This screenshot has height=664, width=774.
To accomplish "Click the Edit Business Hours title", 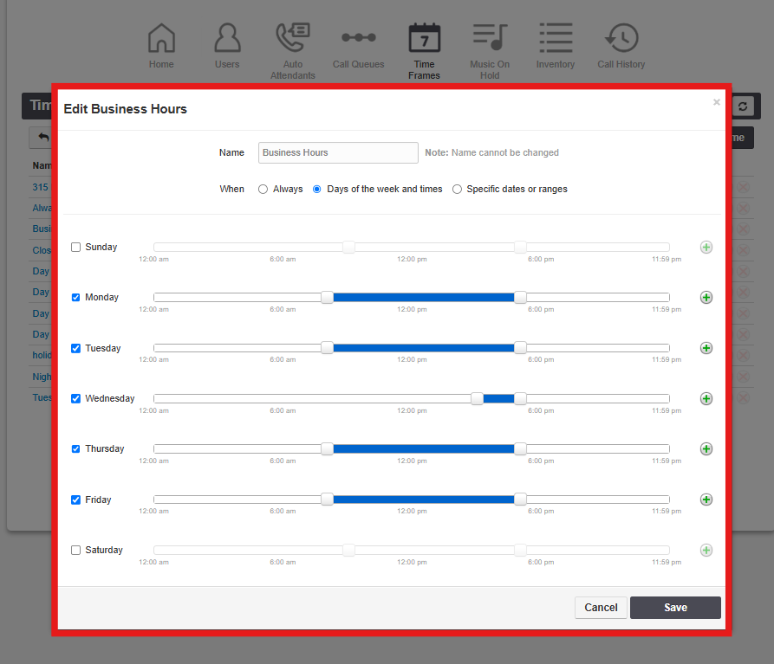I will (126, 109).
